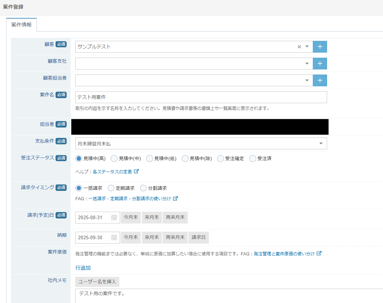This screenshot has height=303, width=383.
Task: Click external link icon next to 各ステータスの定義
Action: pyautogui.click(x=137, y=172)
